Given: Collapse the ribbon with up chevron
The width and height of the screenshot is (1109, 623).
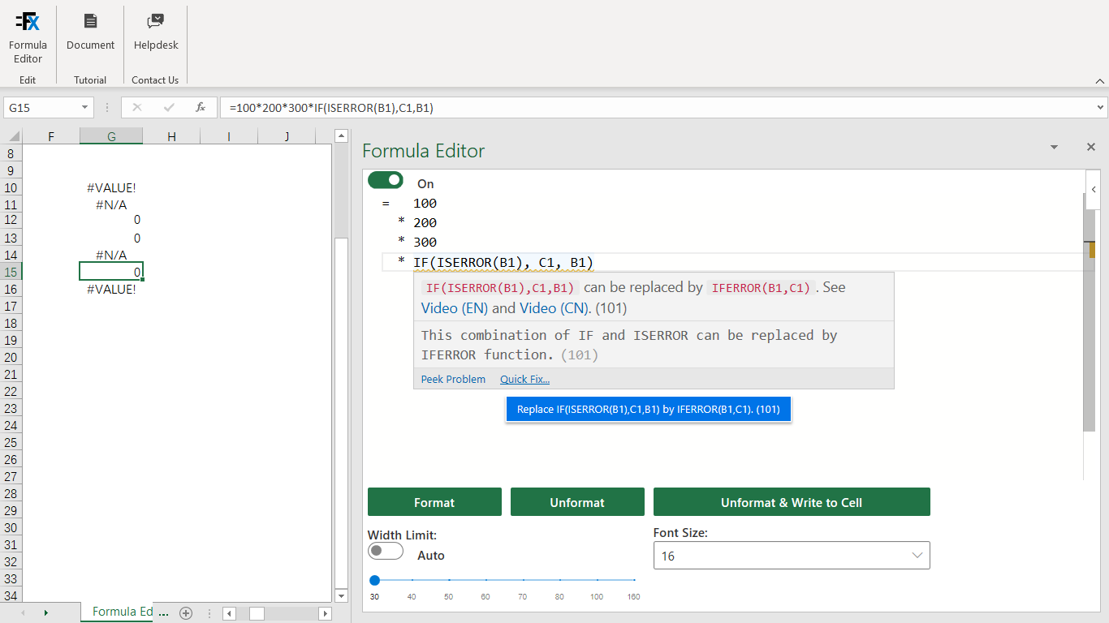Looking at the screenshot, I should [x=1100, y=81].
